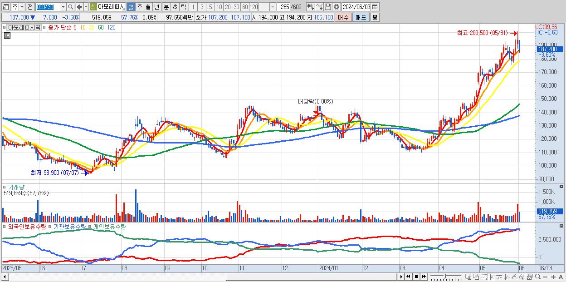Switch to yearly 년 chart period
The width and height of the screenshot is (566, 282).
[156, 7]
